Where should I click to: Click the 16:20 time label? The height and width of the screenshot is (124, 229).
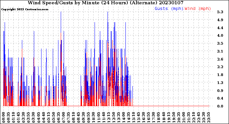[x=143, y=117]
